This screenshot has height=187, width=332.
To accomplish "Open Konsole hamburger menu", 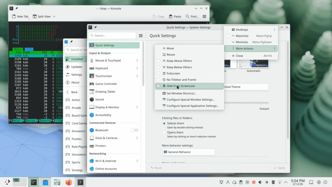I will pos(204,17).
